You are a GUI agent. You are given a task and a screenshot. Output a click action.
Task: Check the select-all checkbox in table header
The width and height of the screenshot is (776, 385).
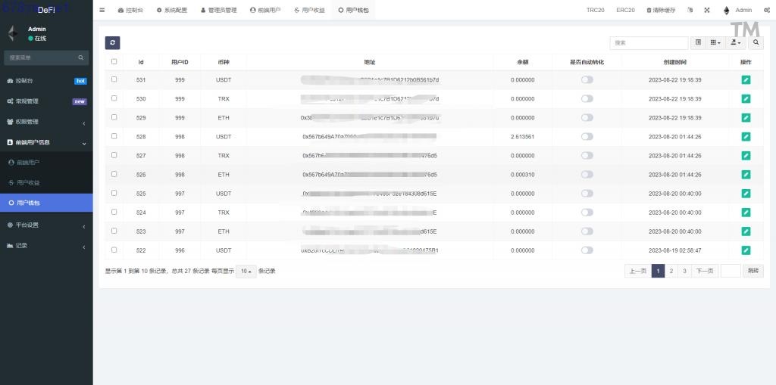click(114, 62)
